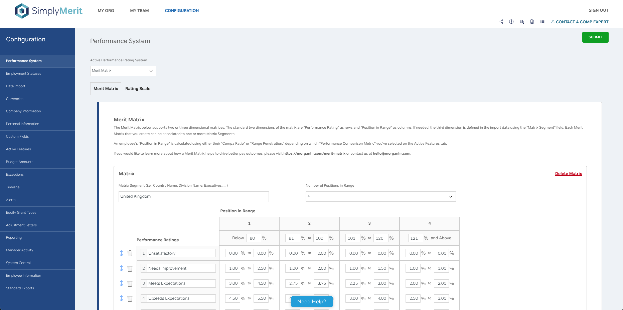Open MY TEAM menu

[x=140, y=11]
